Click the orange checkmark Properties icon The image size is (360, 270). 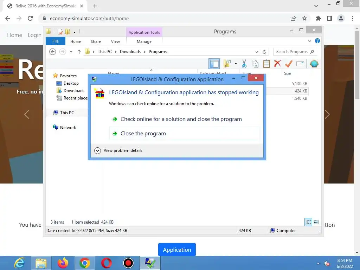point(289,64)
